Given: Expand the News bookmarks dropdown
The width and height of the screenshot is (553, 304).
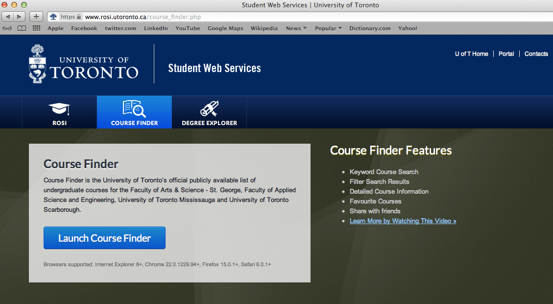Looking at the screenshot, I should [x=296, y=28].
